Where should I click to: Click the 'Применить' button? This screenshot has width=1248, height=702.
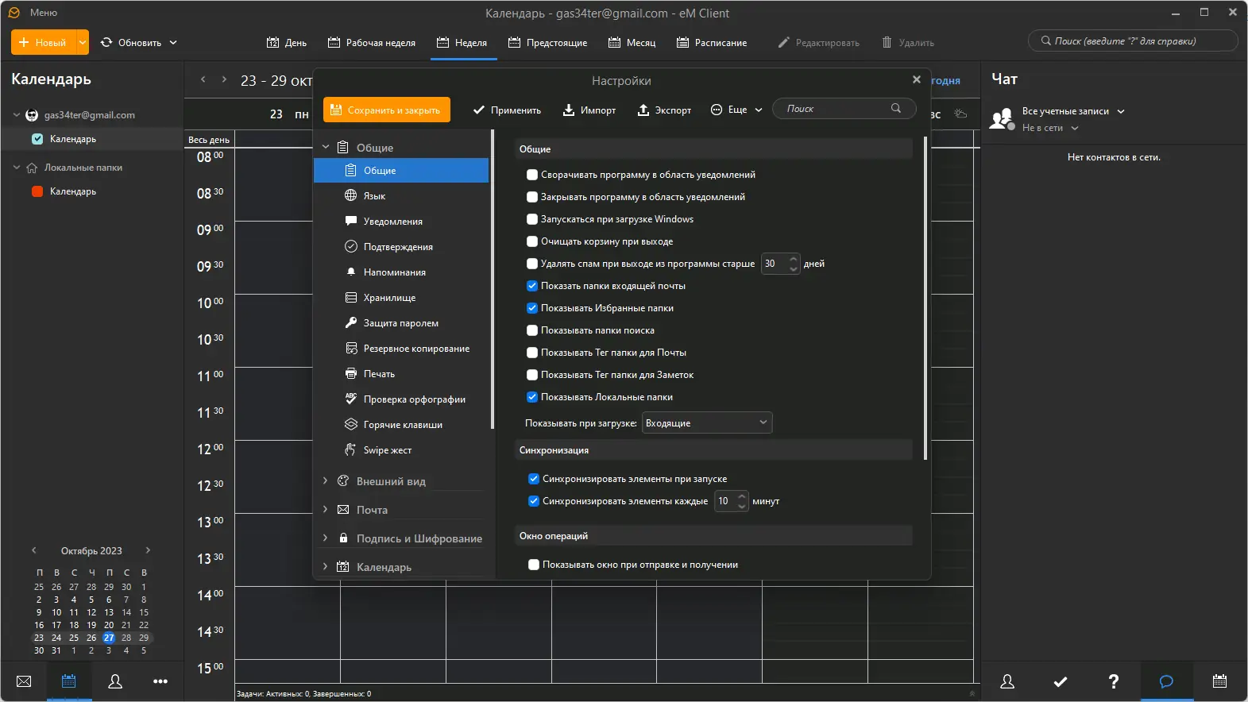[x=507, y=110]
